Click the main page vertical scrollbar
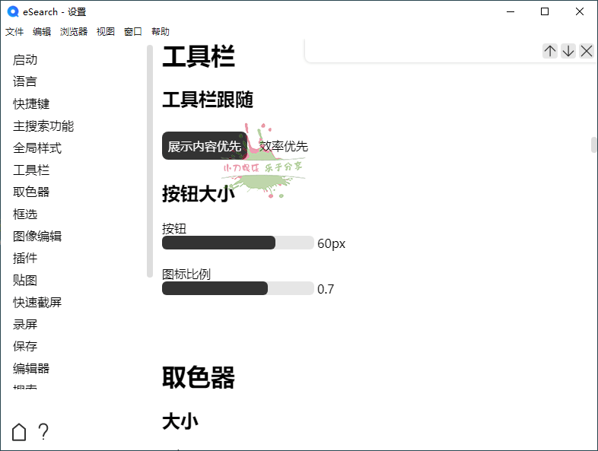 [x=593, y=145]
